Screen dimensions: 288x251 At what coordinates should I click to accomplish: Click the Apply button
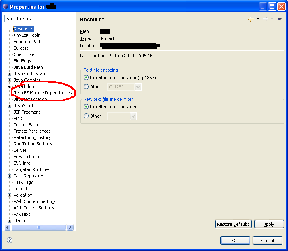coord(269,224)
